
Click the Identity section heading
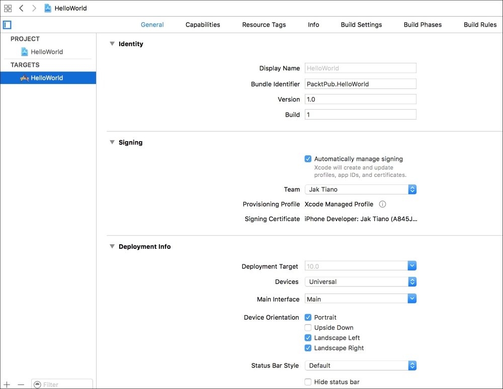[x=131, y=44]
